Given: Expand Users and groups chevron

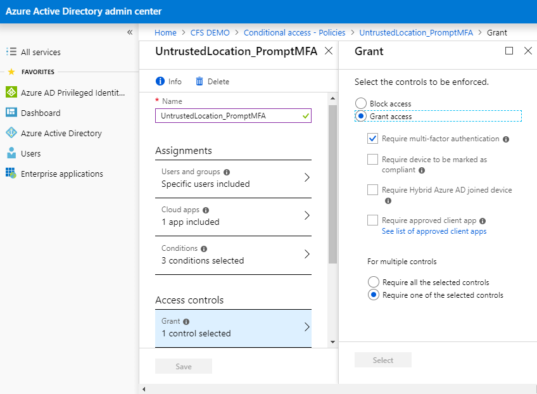Looking at the screenshot, I should click(307, 177).
